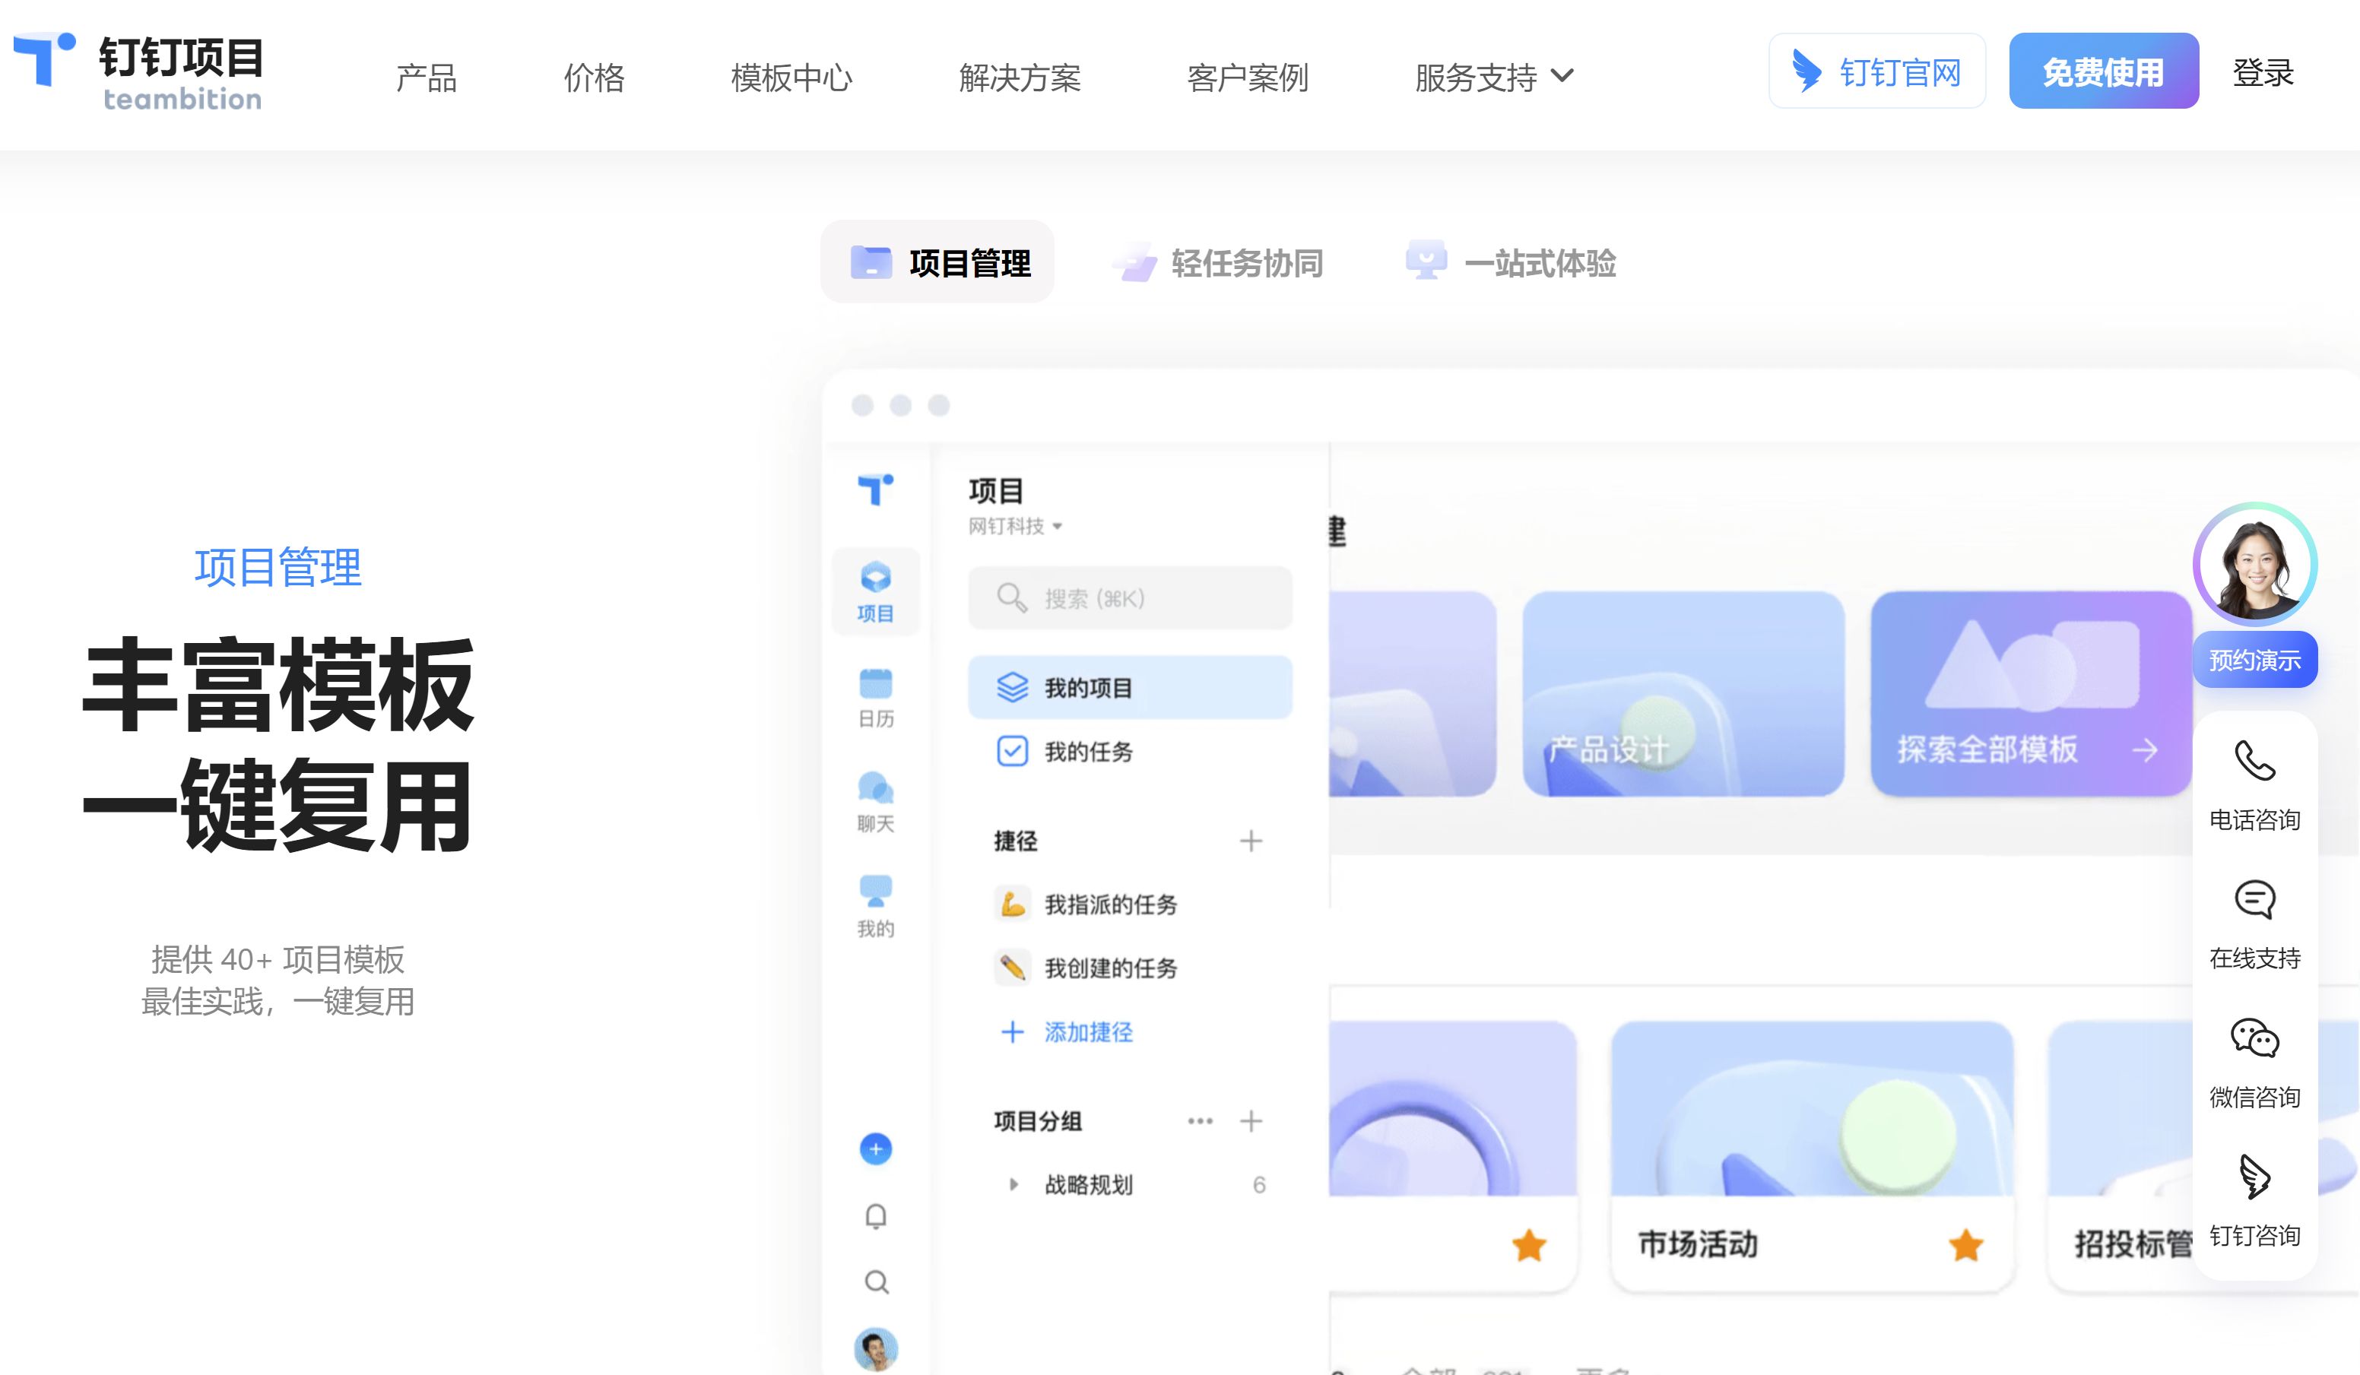This screenshot has height=1375, width=2360.
Task: Click the phone consultation icon
Action: coord(2254,761)
